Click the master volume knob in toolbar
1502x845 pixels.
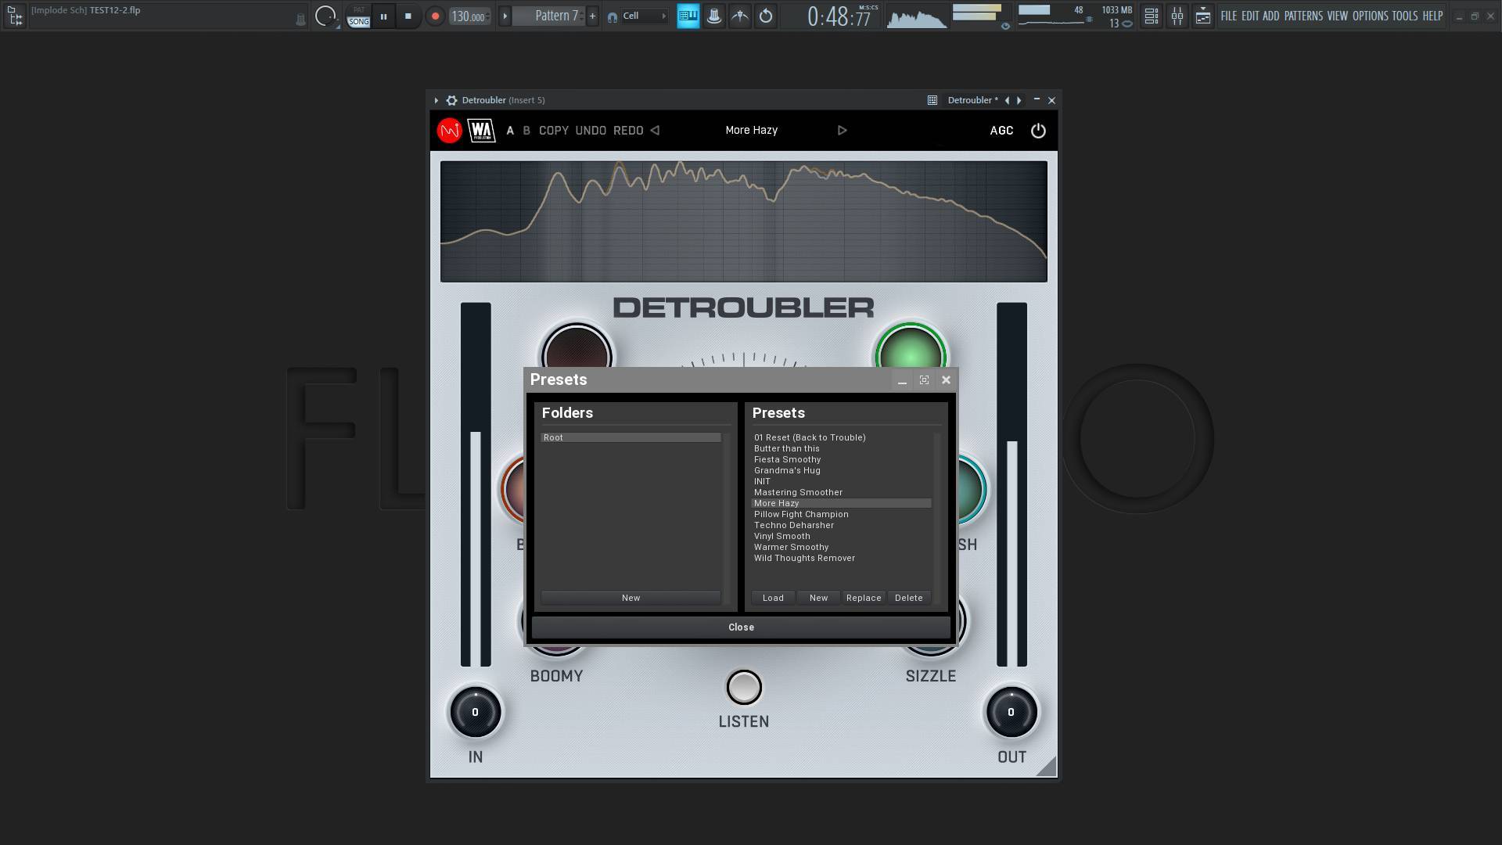pos(325,16)
